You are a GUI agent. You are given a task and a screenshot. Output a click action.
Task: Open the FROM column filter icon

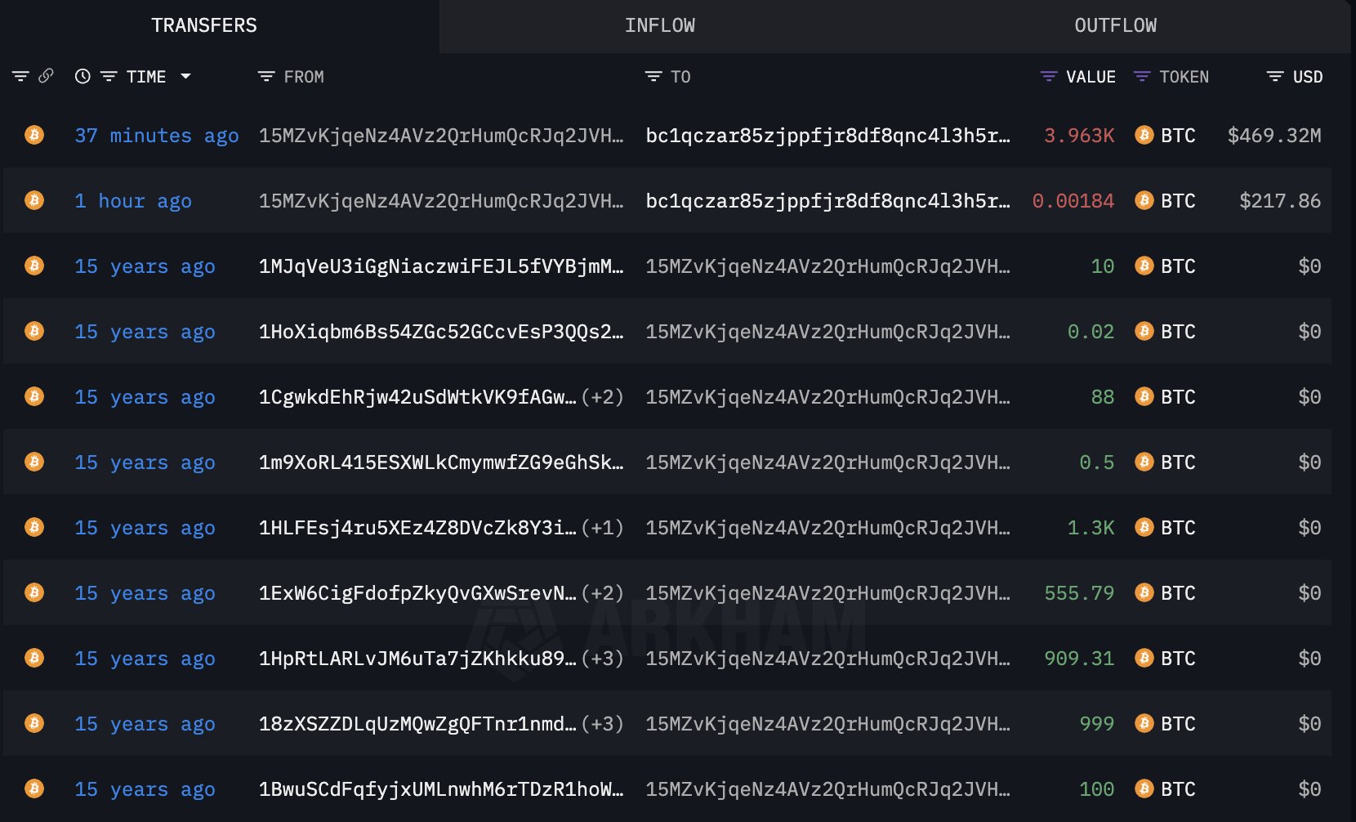[265, 77]
